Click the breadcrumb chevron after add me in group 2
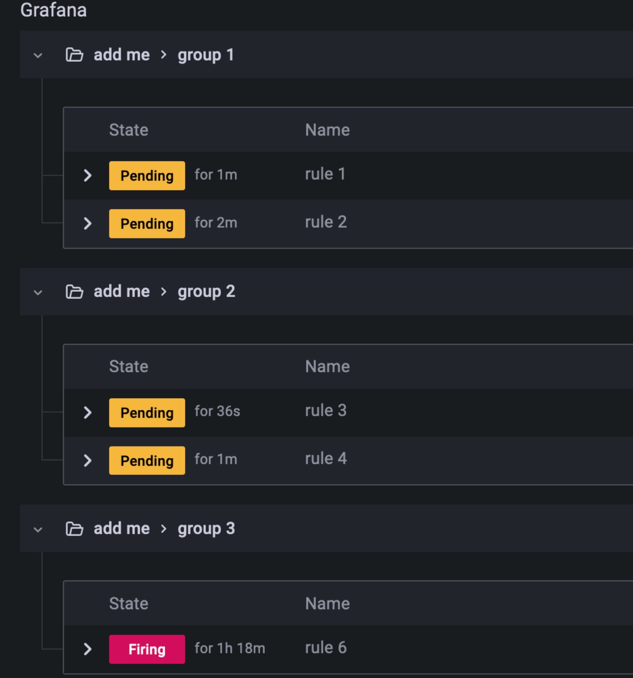Viewport: 633px width, 678px height. (x=163, y=291)
